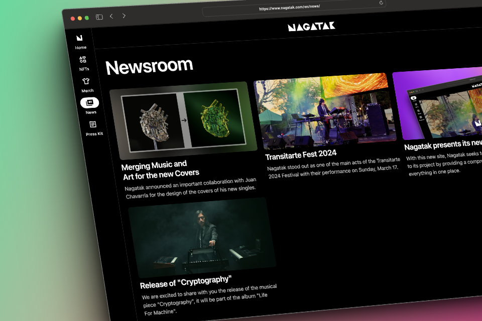Open the Home sidebar icon

[80, 38]
